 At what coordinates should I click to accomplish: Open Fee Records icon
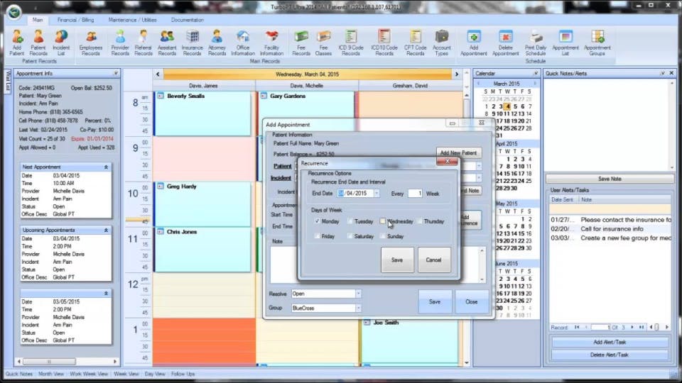(x=301, y=43)
